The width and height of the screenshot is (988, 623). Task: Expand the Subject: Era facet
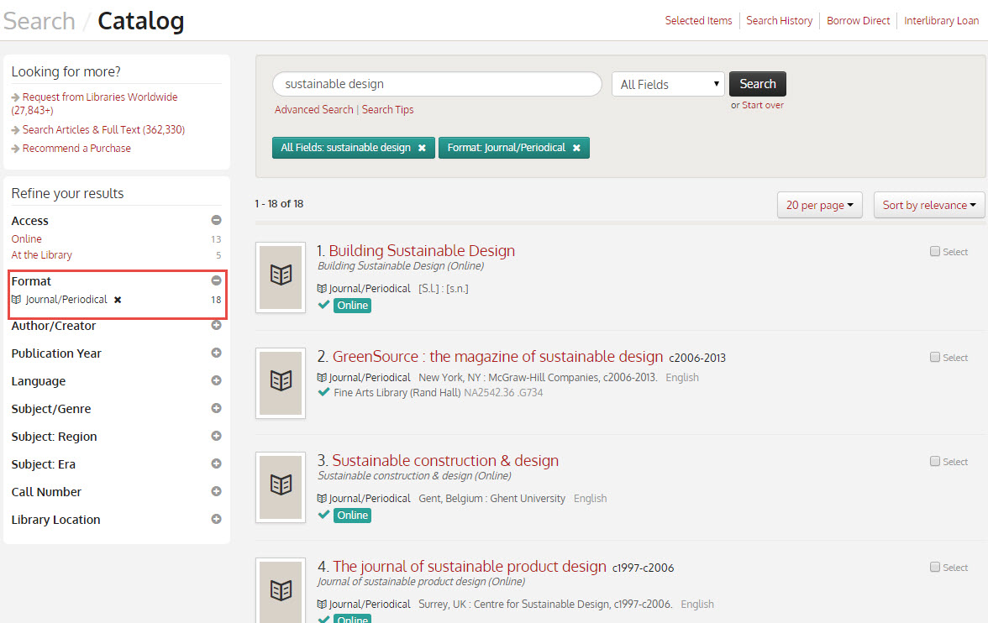tap(216, 463)
